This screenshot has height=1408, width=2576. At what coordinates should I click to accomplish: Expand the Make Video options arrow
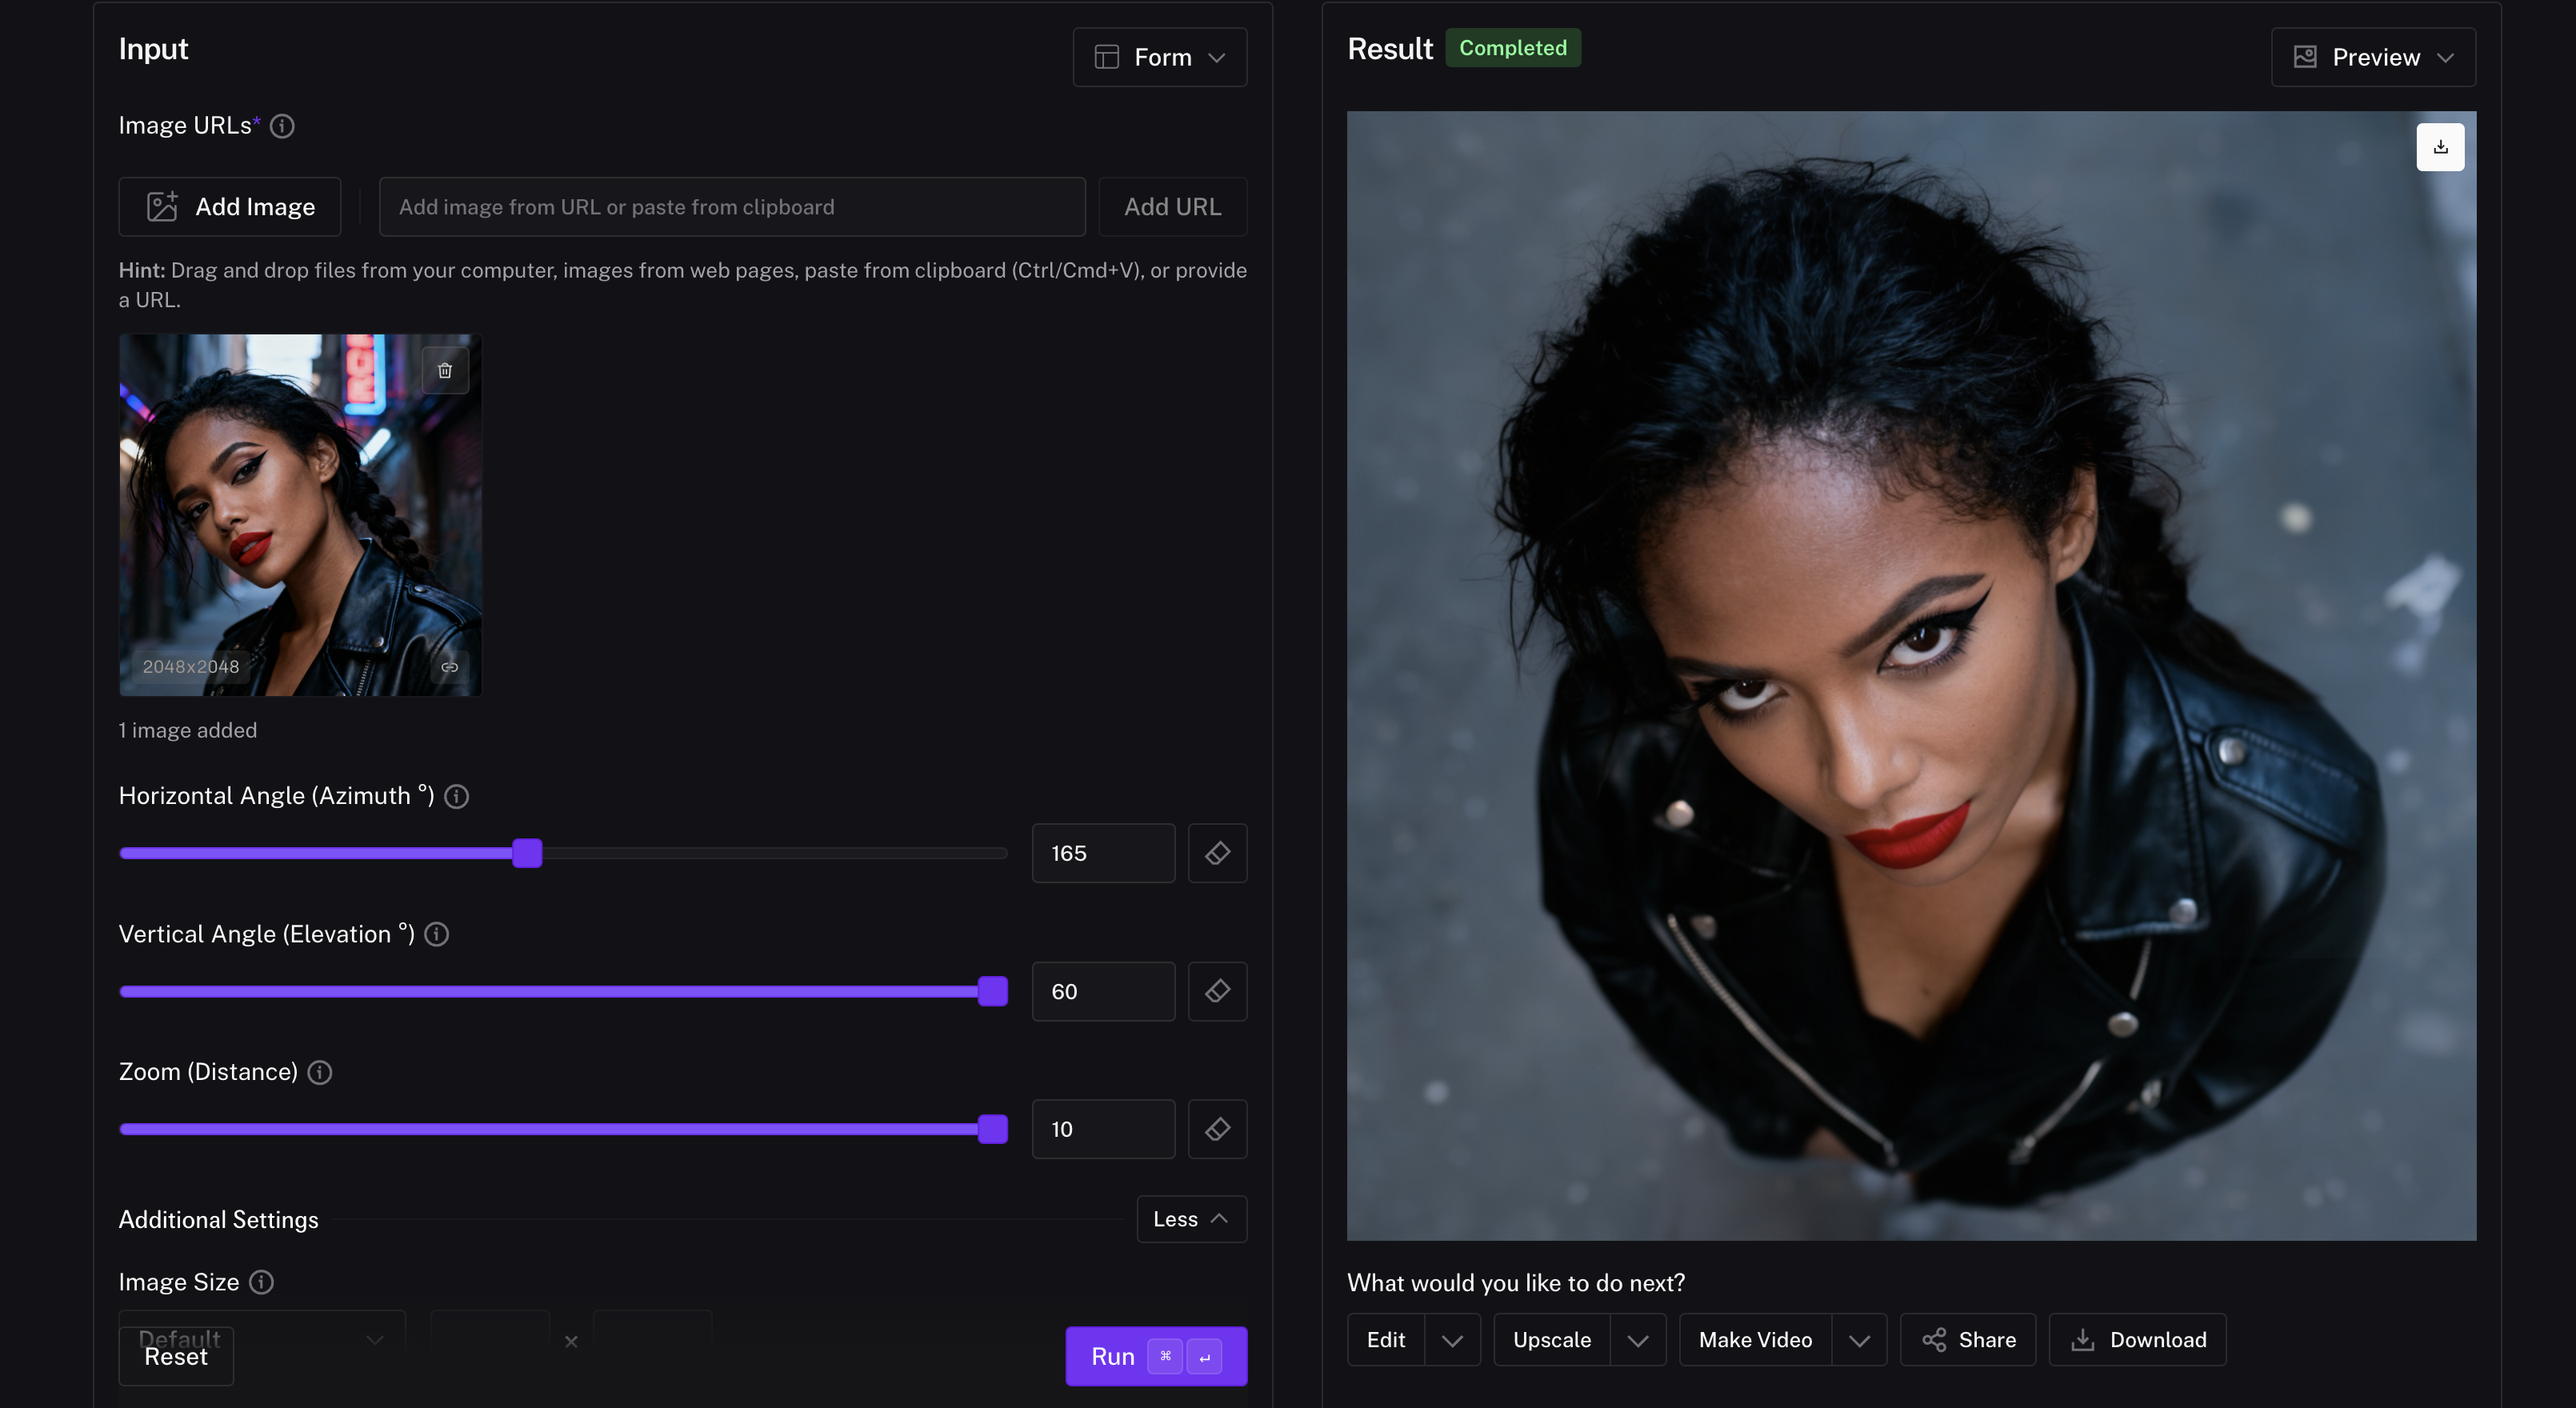pyautogui.click(x=1859, y=1340)
